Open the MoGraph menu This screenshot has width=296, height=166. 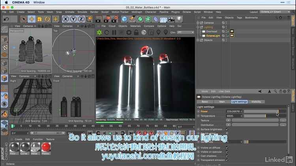137,12
